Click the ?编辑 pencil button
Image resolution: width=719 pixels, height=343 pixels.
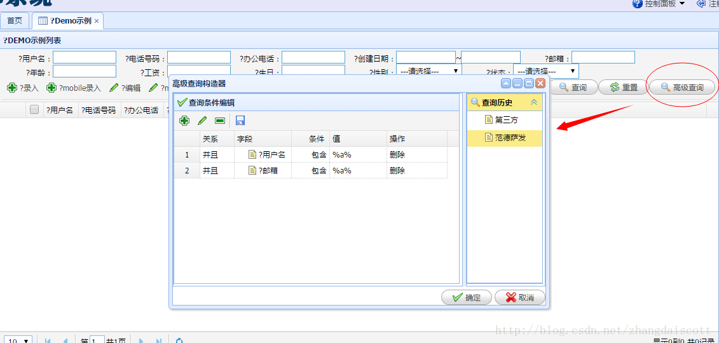[x=125, y=88]
